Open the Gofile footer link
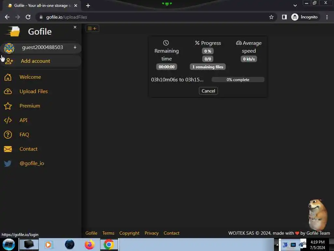The width and height of the screenshot is (334, 251). pos(91,233)
